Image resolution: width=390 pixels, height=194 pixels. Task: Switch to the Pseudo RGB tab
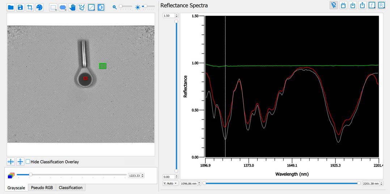[42, 187]
